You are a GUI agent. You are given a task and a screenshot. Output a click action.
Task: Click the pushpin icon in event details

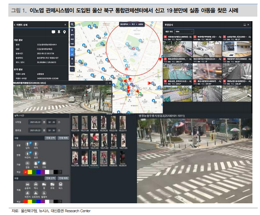[59, 32]
